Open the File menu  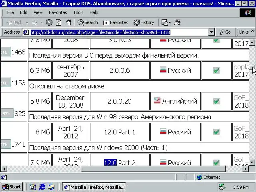[x=10, y=12]
